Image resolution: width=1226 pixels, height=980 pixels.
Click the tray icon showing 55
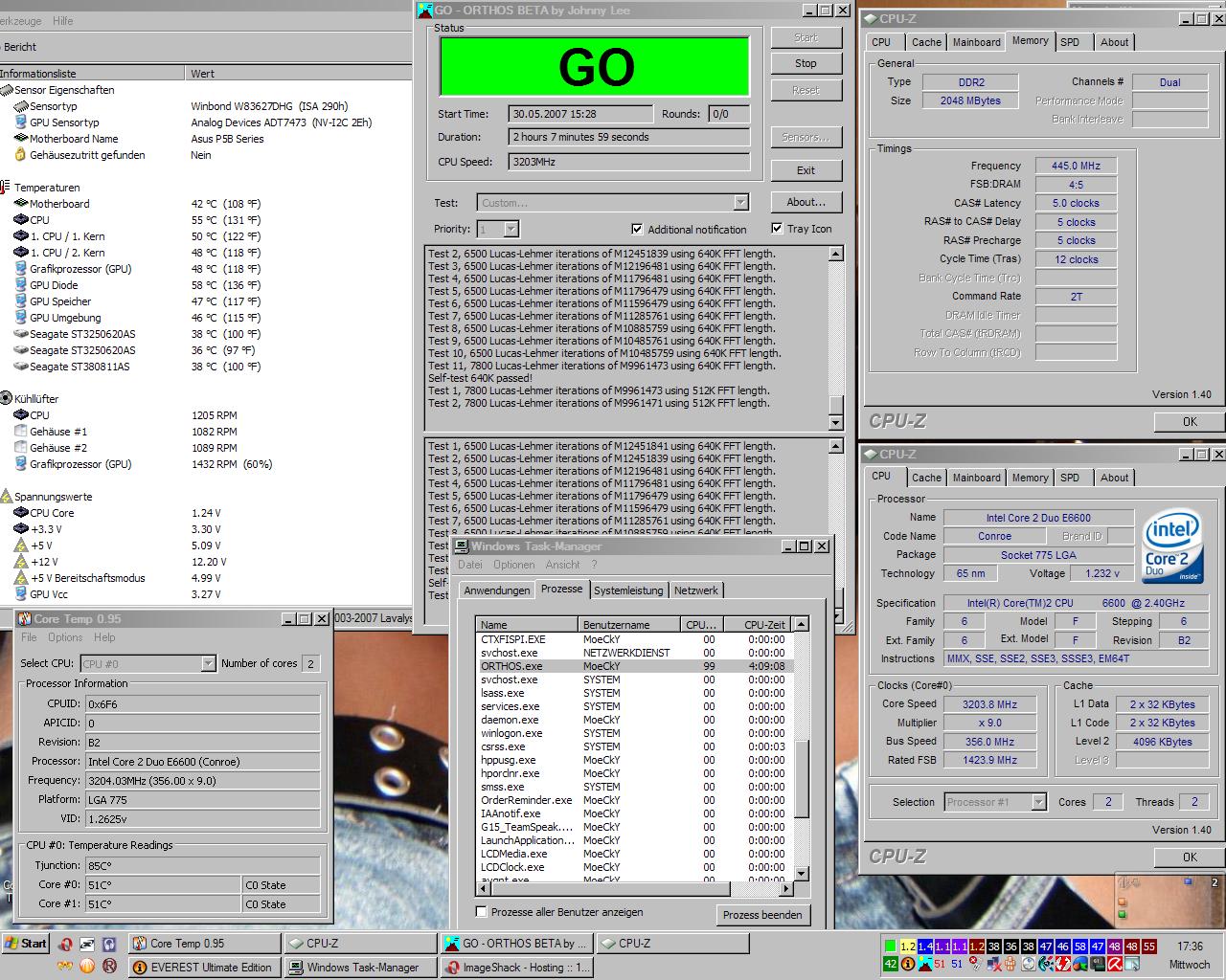pos(1149,946)
